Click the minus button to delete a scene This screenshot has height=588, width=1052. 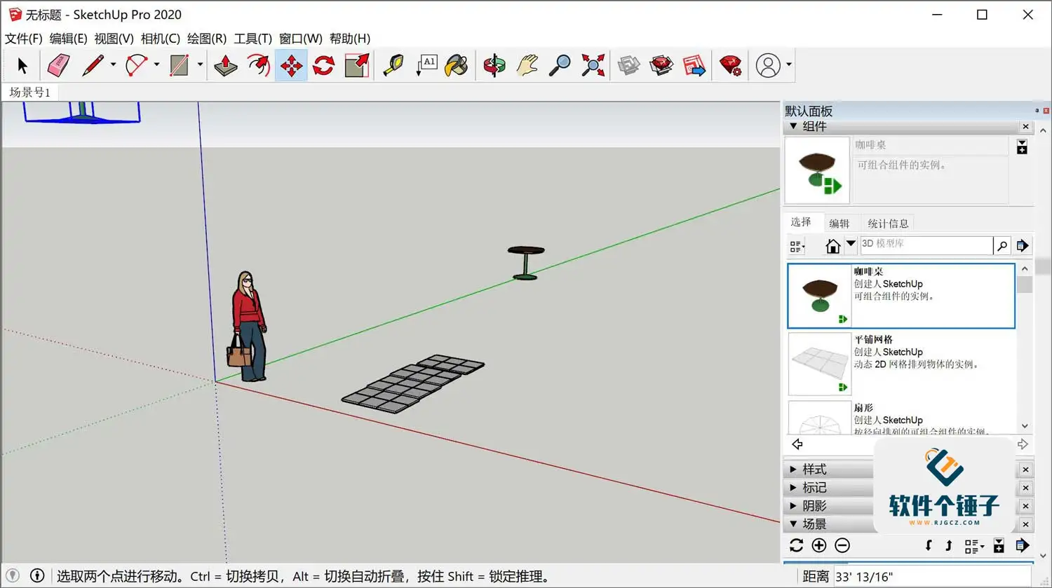click(842, 545)
